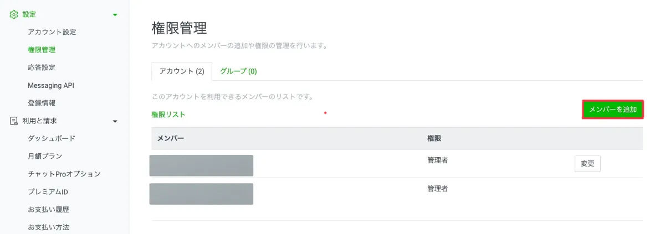Go to 応答設定 page
The width and height of the screenshot is (665, 234).
tap(42, 67)
